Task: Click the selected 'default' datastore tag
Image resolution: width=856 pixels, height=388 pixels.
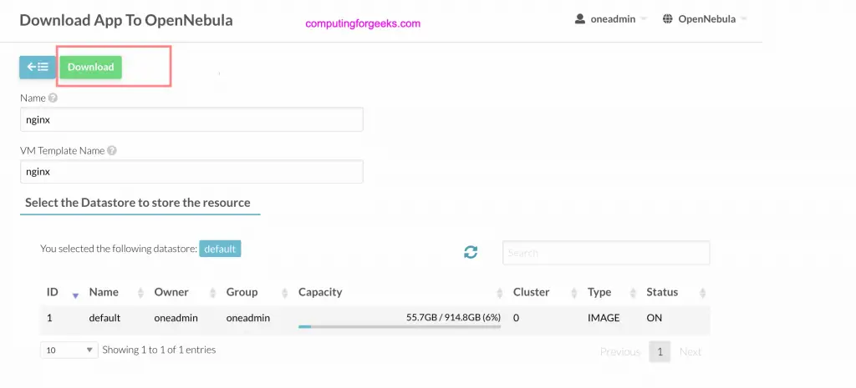Action: tap(220, 249)
